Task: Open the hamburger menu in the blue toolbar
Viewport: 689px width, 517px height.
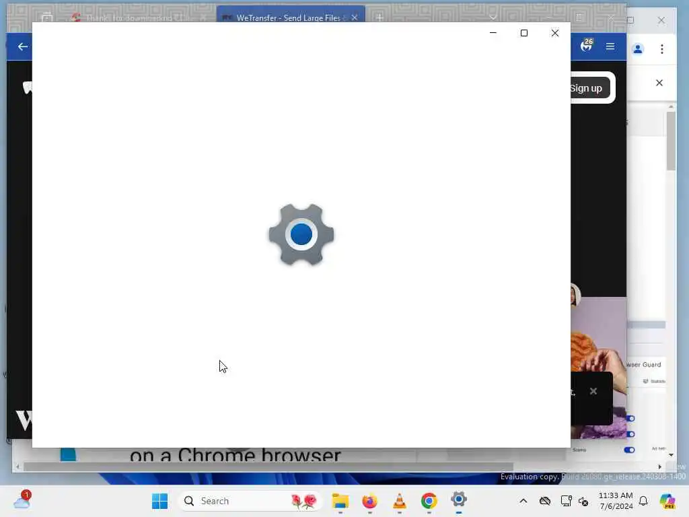Action: point(610,46)
